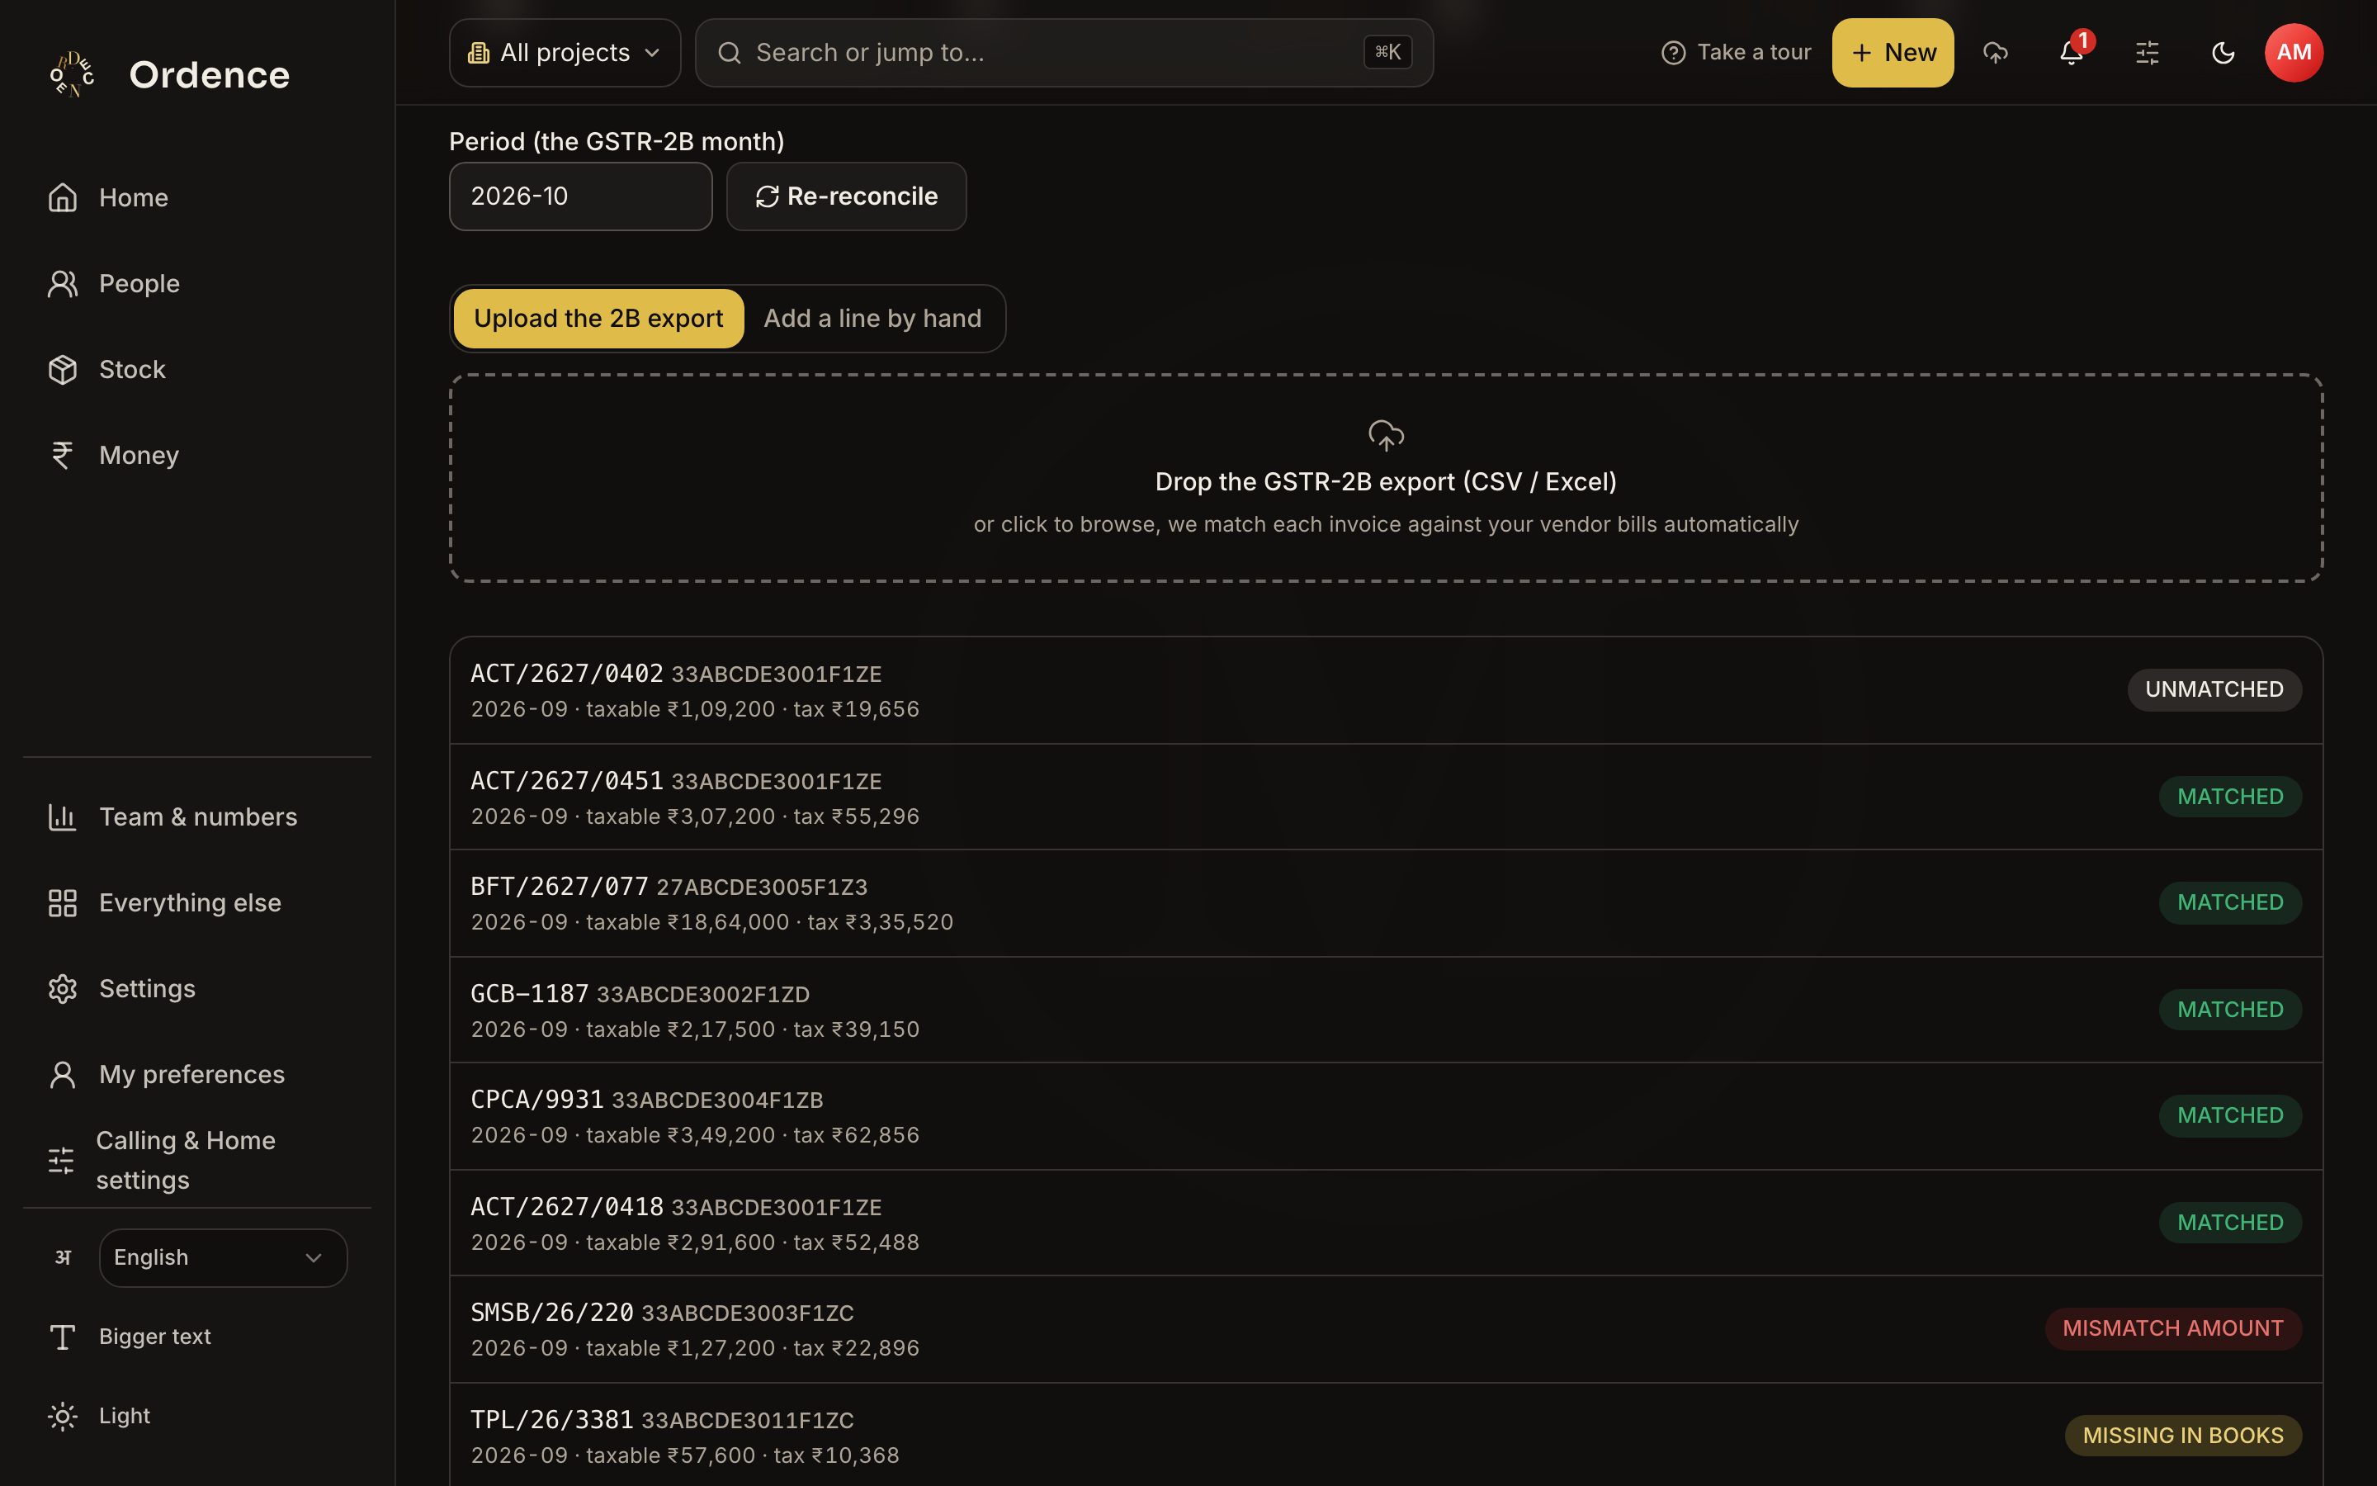Open Team & numbers
Image resolution: width=2377 pixels, height=1486 pixels.
tap(196, 816)
